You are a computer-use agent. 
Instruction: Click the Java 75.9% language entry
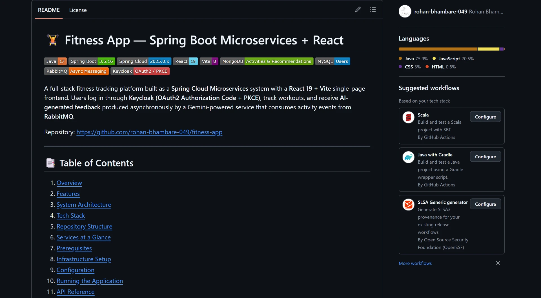(413, 59)
